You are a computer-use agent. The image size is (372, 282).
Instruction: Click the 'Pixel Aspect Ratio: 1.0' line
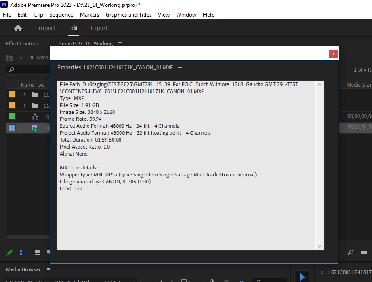(85, 147)
